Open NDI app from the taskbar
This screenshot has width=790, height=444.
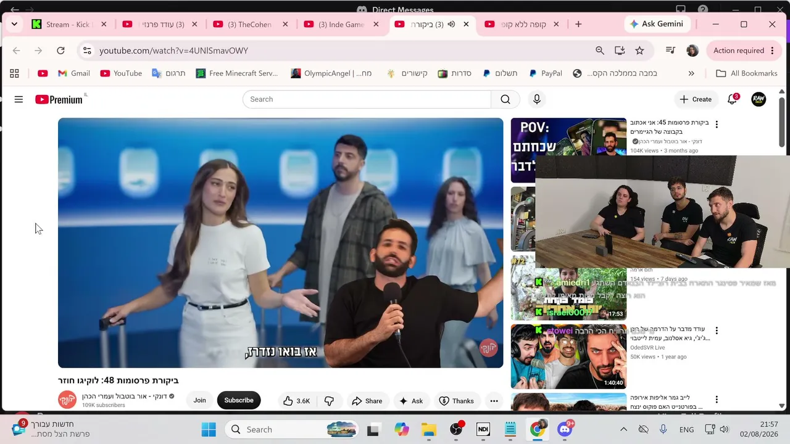click(x=483, y=430)
